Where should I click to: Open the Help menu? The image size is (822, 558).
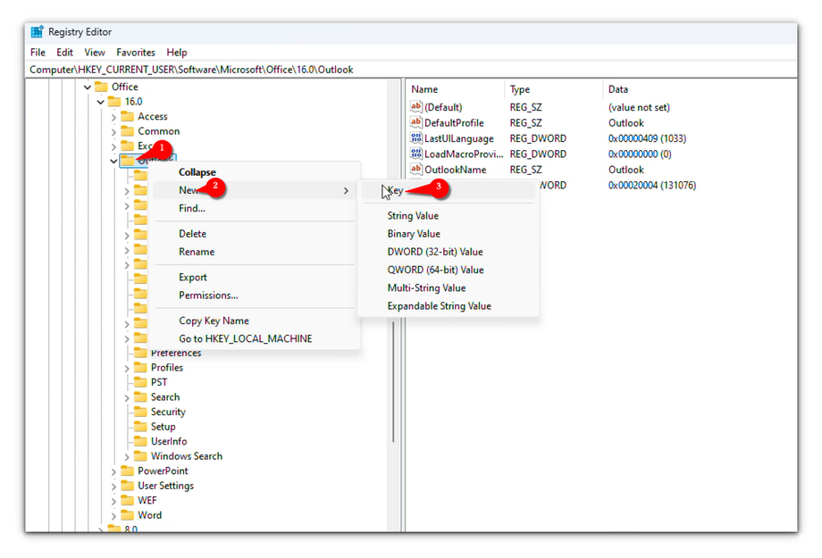pos(177,53)
